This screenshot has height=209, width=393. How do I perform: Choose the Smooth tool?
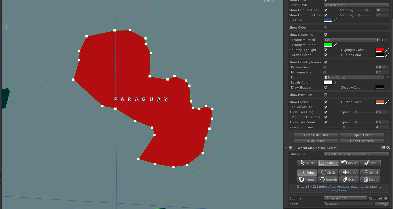[328, 180]
